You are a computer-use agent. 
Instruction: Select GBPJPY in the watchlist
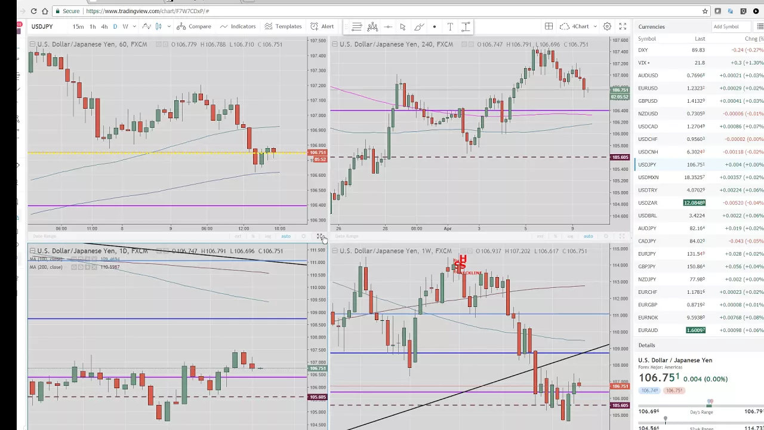click(x=699, y=266)
